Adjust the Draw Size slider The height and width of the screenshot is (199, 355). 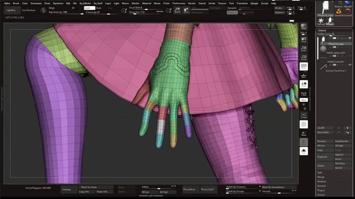pos(146,12)
